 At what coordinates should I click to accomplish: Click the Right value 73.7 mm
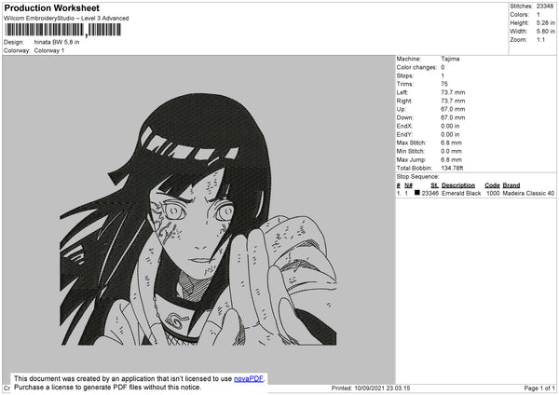453,101
